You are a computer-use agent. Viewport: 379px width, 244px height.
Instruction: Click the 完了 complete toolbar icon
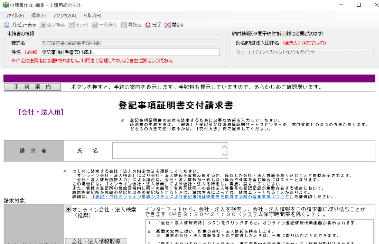click(148, 25)
